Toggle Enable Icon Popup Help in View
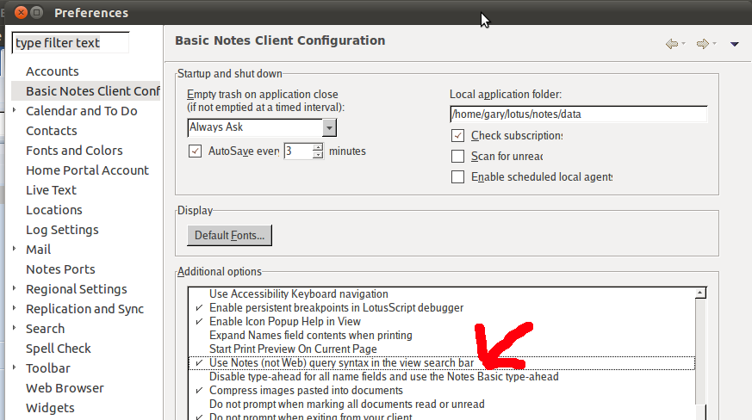Screen dimensions: 752x420 coord(285,322)
